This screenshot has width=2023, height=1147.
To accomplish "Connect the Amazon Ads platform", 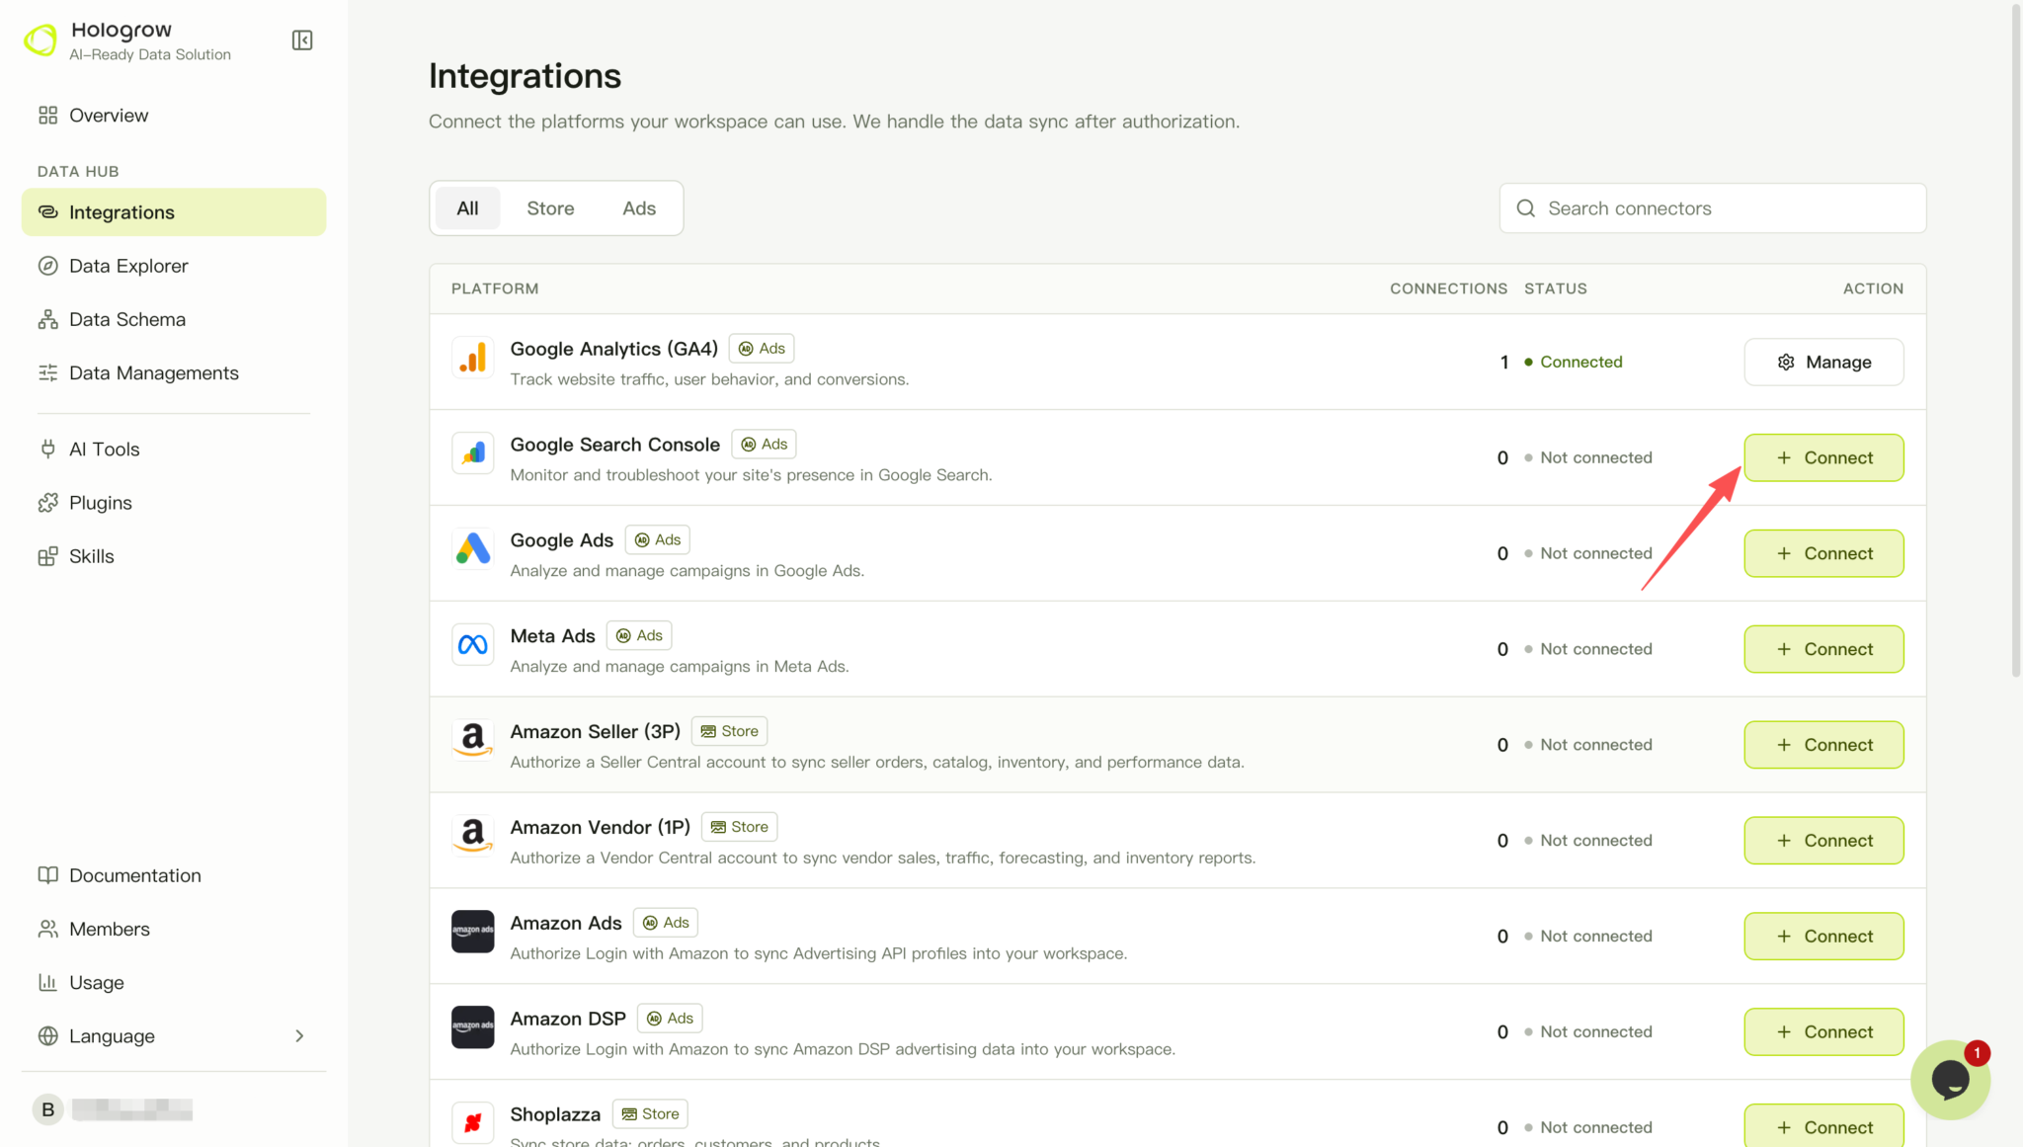I will coord(1823,937).
